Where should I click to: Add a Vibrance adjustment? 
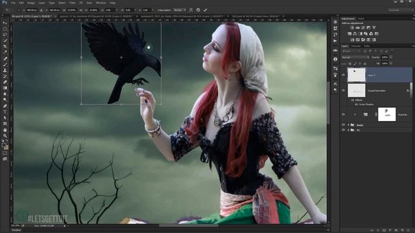(374, 27)
